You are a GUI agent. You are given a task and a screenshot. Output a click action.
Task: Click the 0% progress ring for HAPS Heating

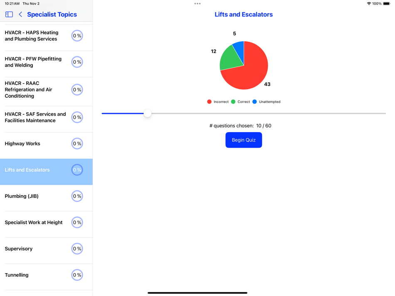click(77, 36)
